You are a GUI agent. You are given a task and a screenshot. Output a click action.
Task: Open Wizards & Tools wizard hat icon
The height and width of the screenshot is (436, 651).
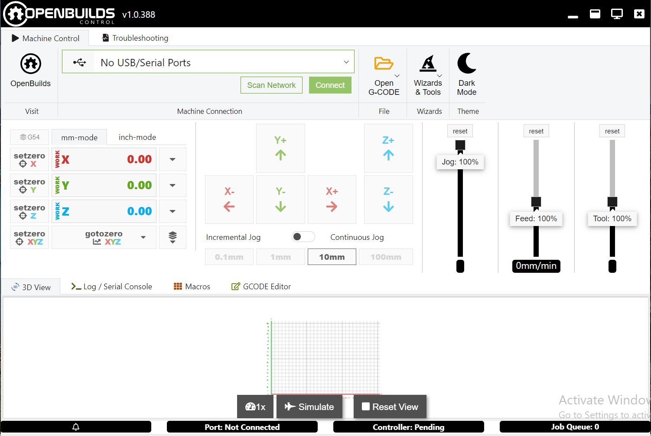(428, 63)
